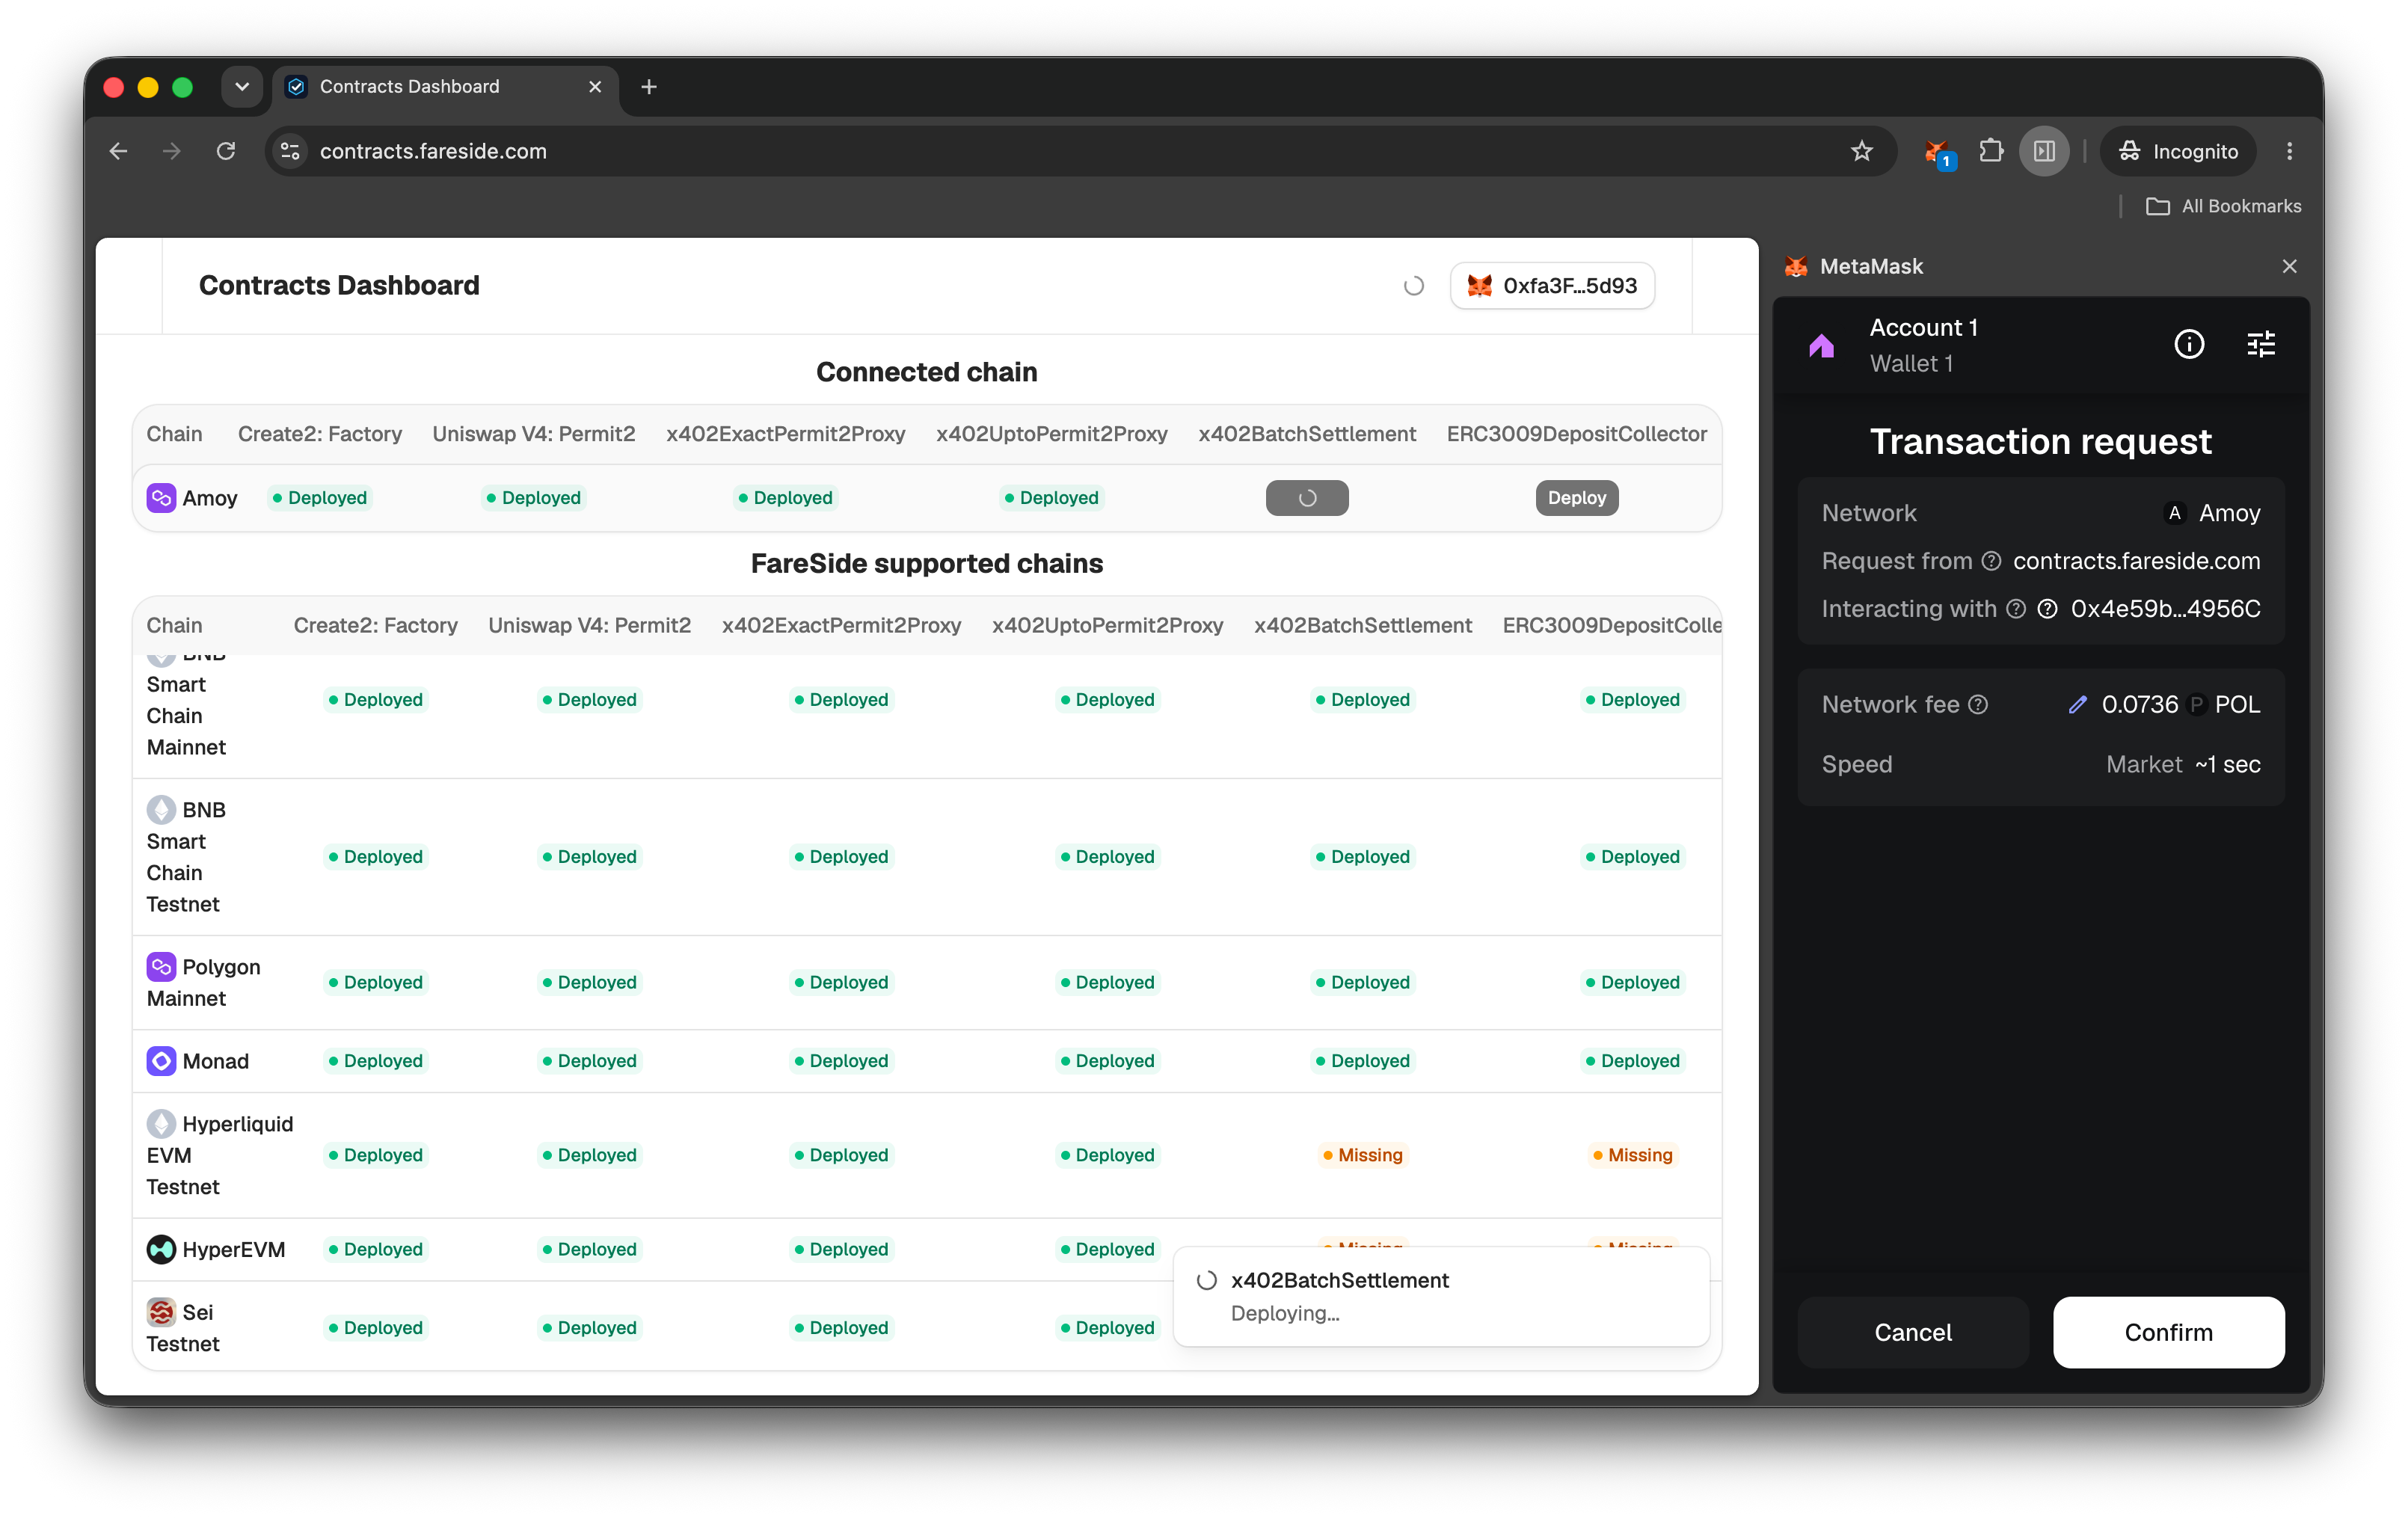Screen dimensions: 2408x1518
Task: Confirm the MetaMask transaction request
Action: (2168, 1332)
